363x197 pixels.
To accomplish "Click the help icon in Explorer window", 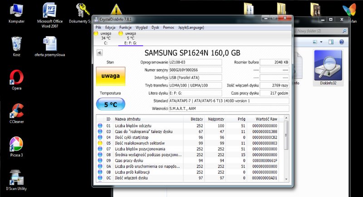I will coord(341,42).
